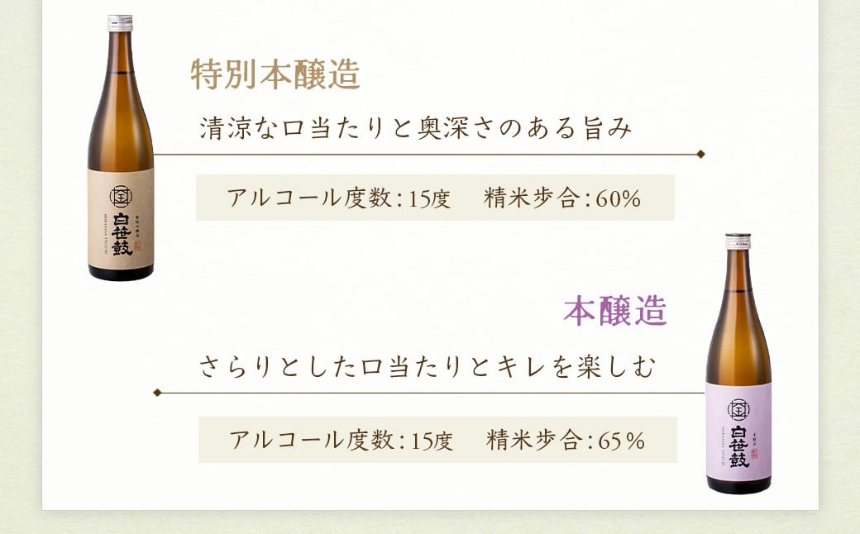Click the red seal stamp on the purple label

[x=756, y=454]
